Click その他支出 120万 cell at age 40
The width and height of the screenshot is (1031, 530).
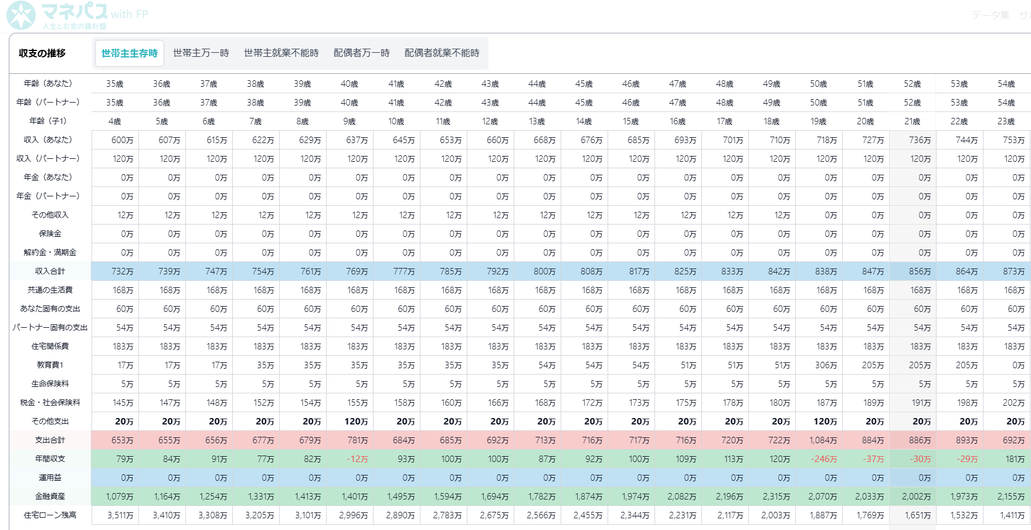coord(355,422)
